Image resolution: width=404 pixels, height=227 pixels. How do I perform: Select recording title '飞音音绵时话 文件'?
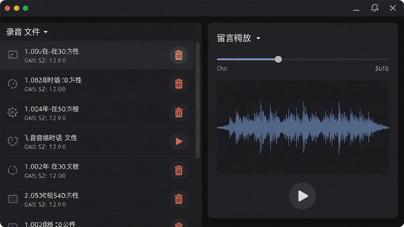pos(51,138)
